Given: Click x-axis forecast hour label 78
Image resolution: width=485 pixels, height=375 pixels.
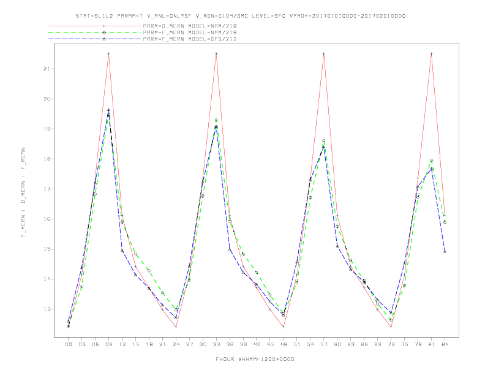Looking at the screenshot, I should [x=418, y=344].
